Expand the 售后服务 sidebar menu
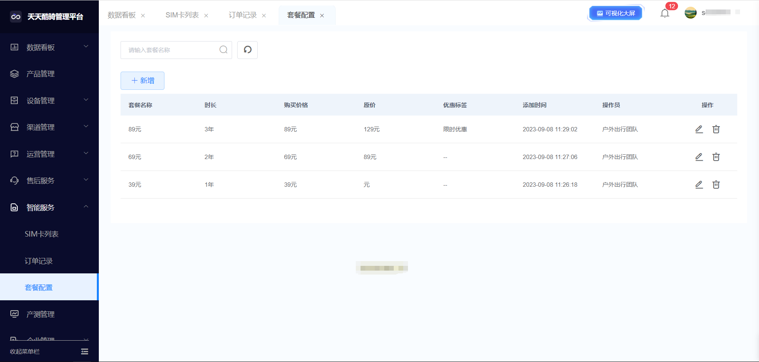 (49, 180)
